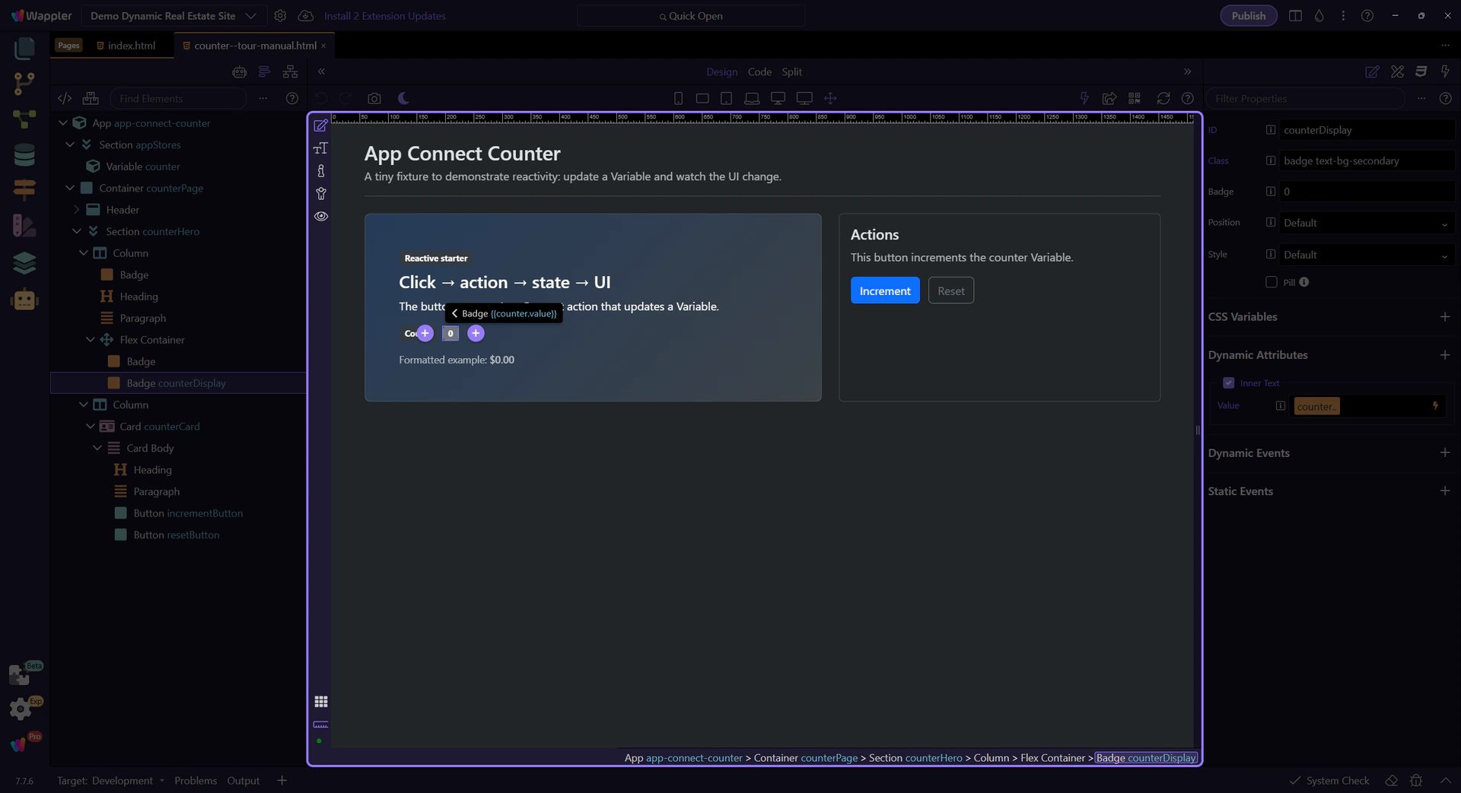Screen dimensions: 1461x793
Task: Open the project settings gear icon
Action: pyautogui.click(x=280, y=16)
